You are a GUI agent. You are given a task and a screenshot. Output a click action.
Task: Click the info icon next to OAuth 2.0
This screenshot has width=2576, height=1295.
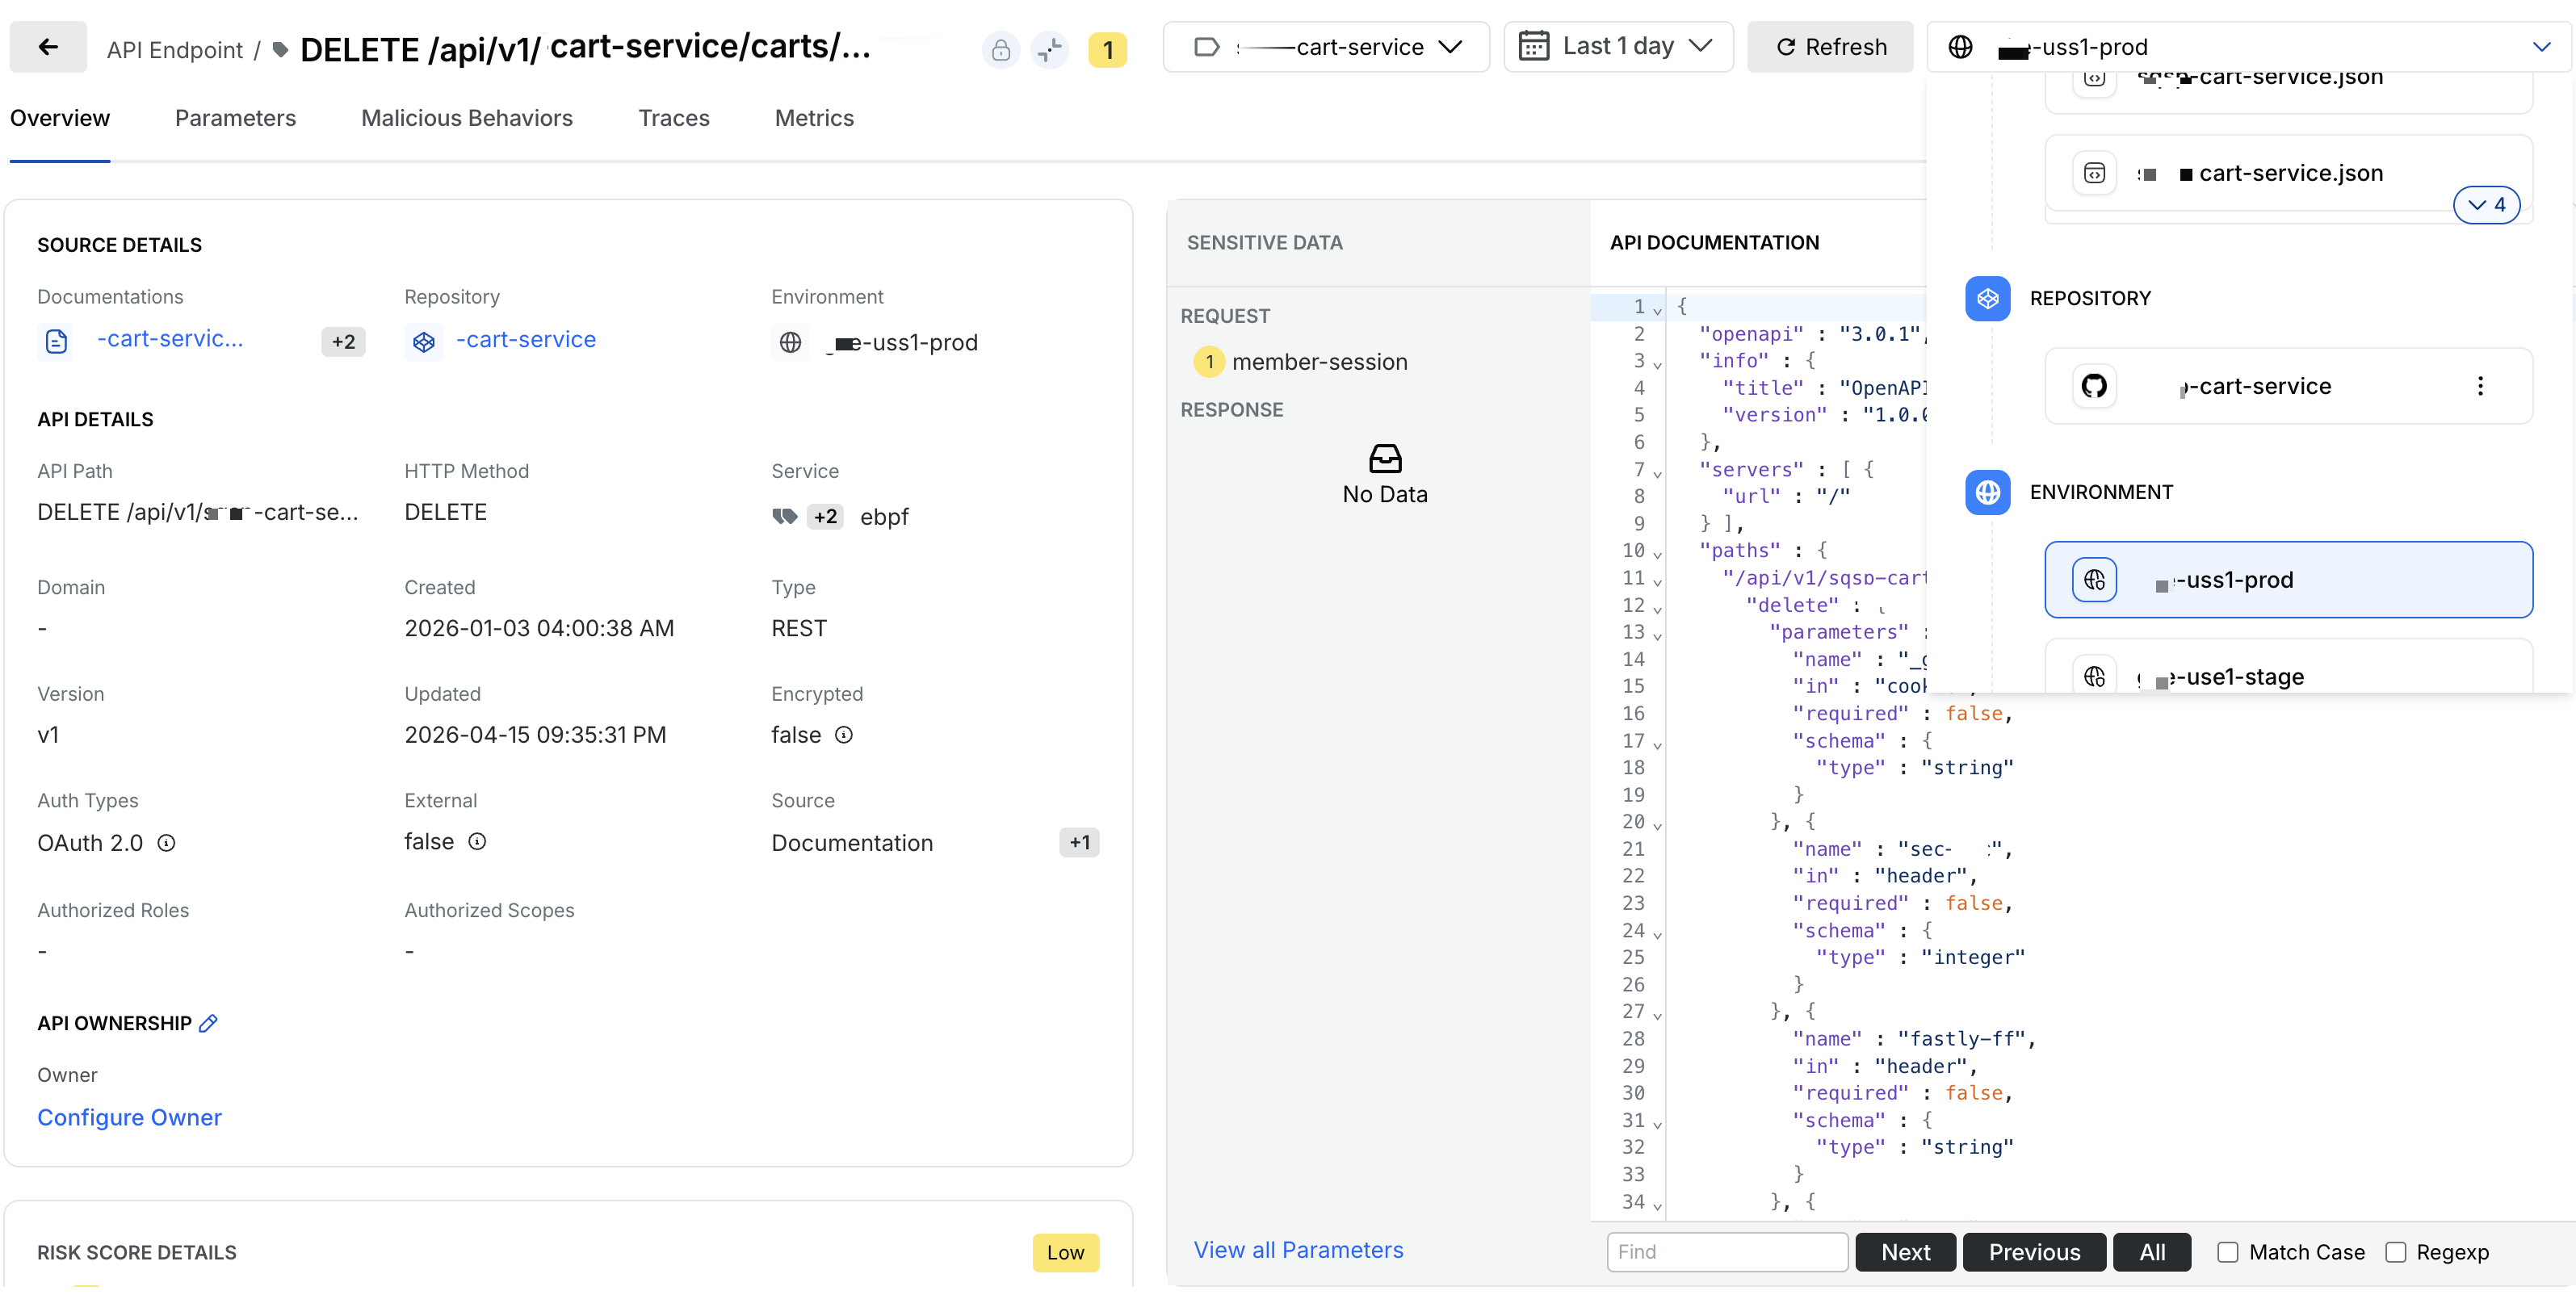167,843
